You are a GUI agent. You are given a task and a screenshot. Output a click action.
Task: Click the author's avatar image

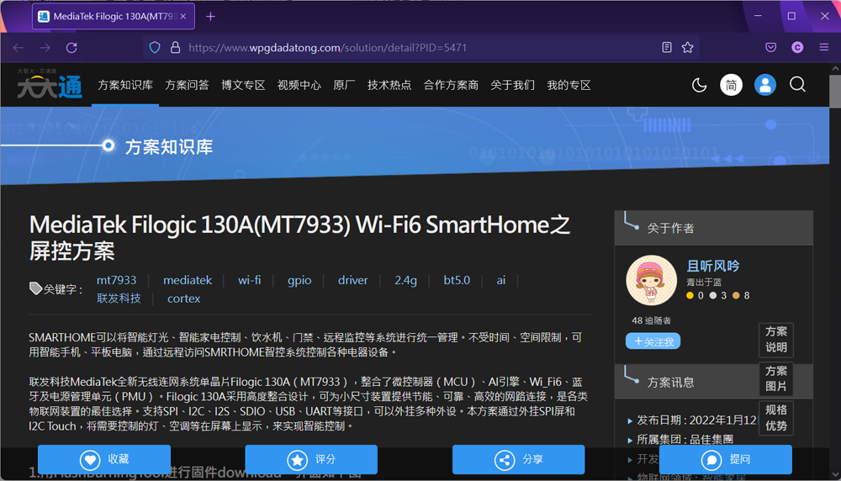[652, 281]
